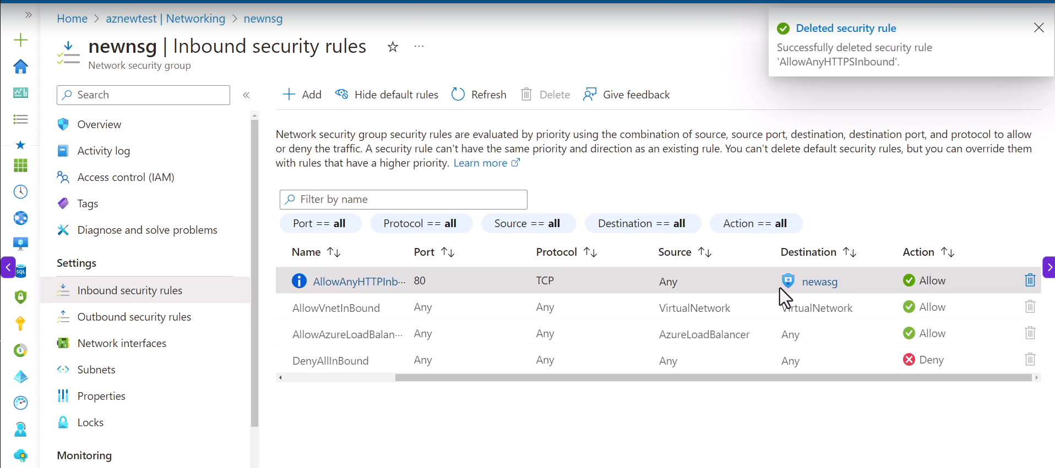
Task: Click Give feedback in the toolbar
Action: coord(627,95)
